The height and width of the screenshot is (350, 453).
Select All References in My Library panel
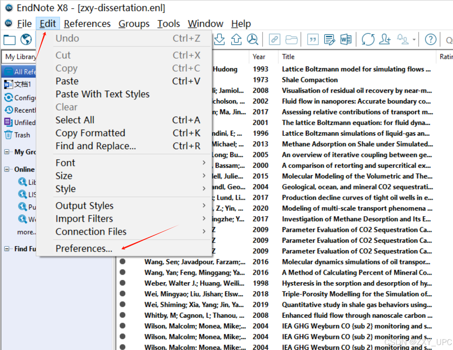(19, 72)
